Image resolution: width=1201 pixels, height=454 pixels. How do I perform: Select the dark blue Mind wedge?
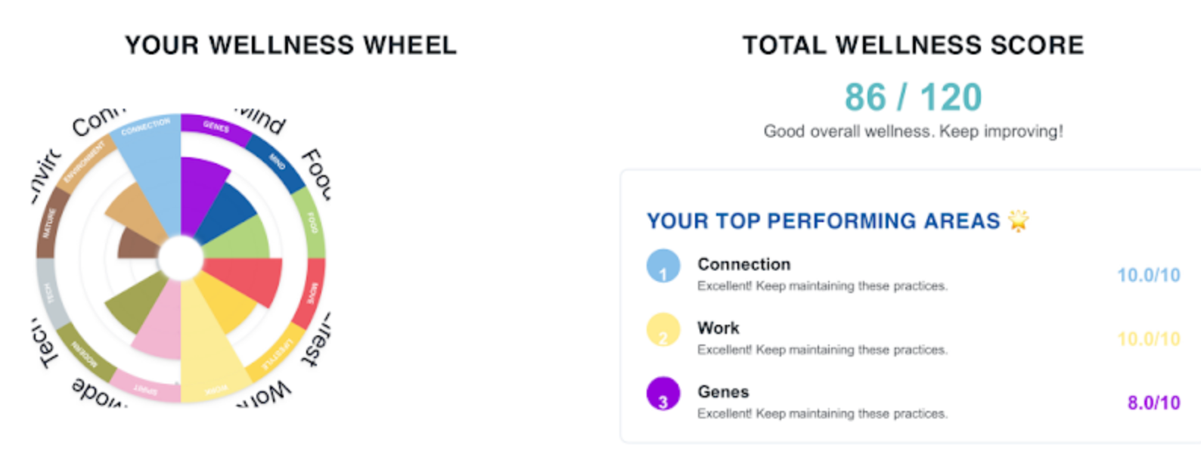point(227,213)
